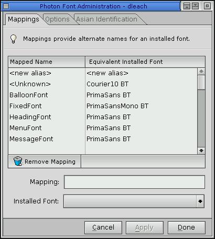Switch to the Options tab
This screenshot has width=215, height=239.
[57, 19]
